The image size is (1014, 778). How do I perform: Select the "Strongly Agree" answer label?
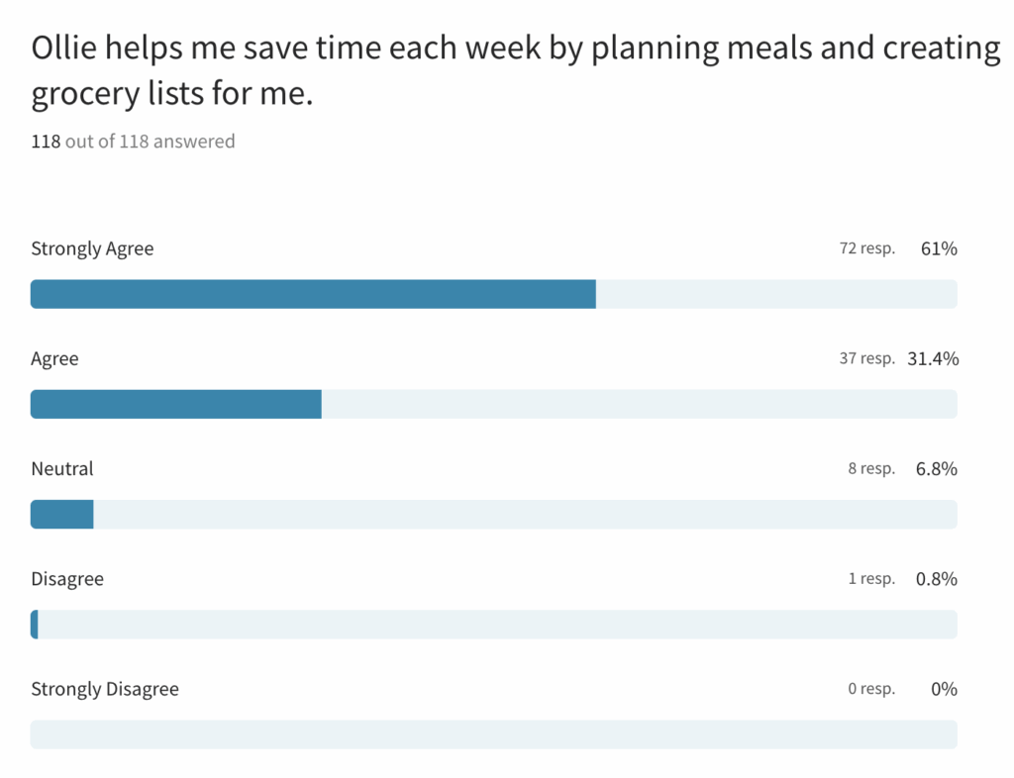(x=92, y=248)
